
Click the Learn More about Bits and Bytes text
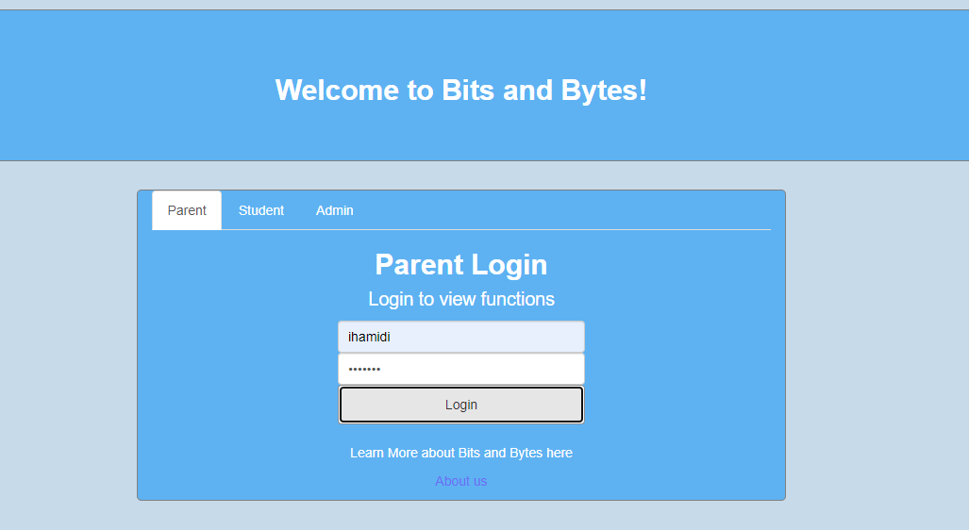pyautogui.click(x=460, y=453)
